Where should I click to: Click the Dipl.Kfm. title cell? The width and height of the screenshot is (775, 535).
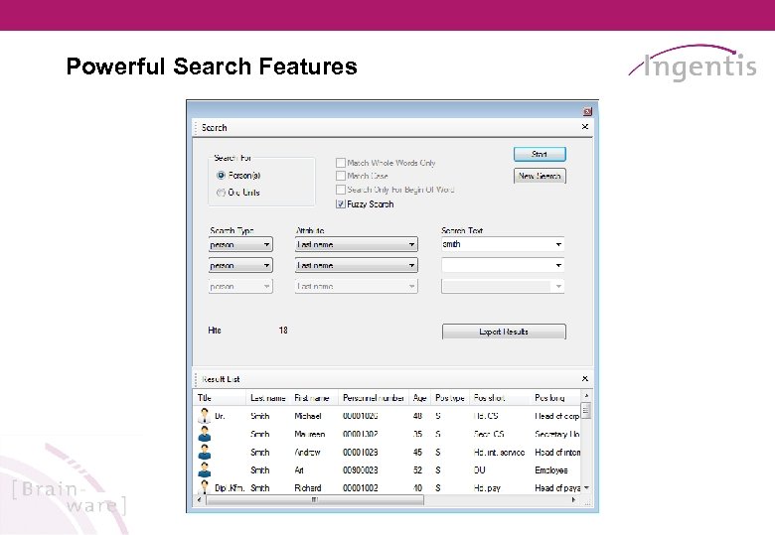pyautogui.click(x=230, y=488)
